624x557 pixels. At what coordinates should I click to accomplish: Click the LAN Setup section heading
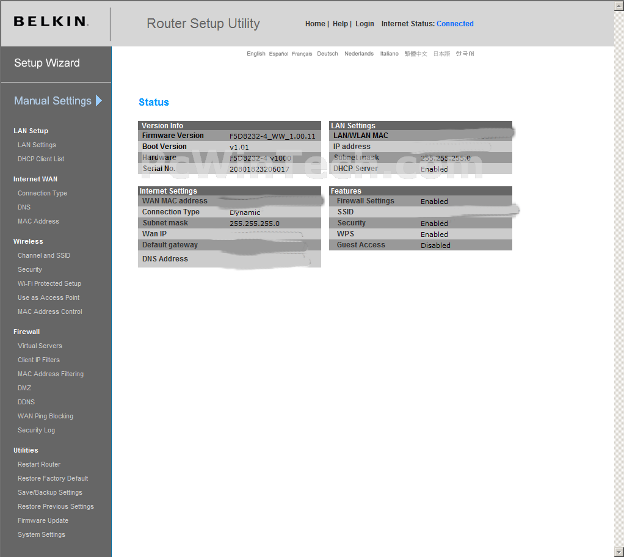31,131
